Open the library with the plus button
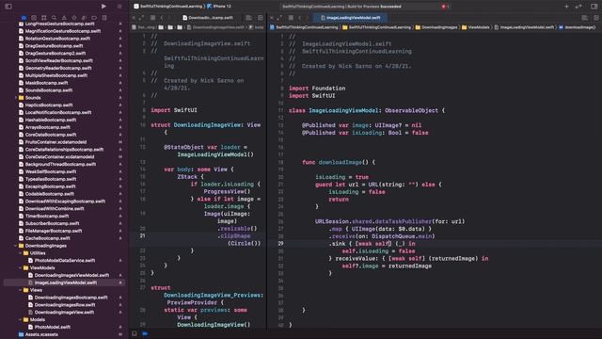Image resolution: width=602 pixels, height=339 pixels. click(x=566, y=7)
